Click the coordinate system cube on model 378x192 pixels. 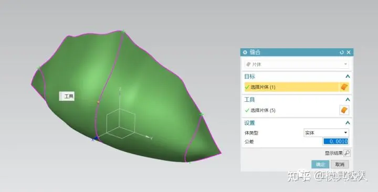pyautogui.click(x=121, y=123)
